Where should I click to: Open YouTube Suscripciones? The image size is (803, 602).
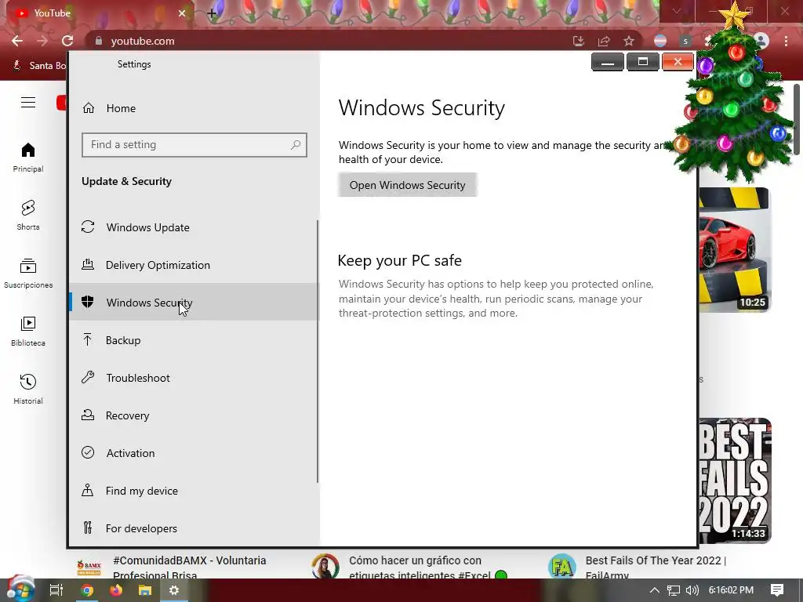[28, 274]
